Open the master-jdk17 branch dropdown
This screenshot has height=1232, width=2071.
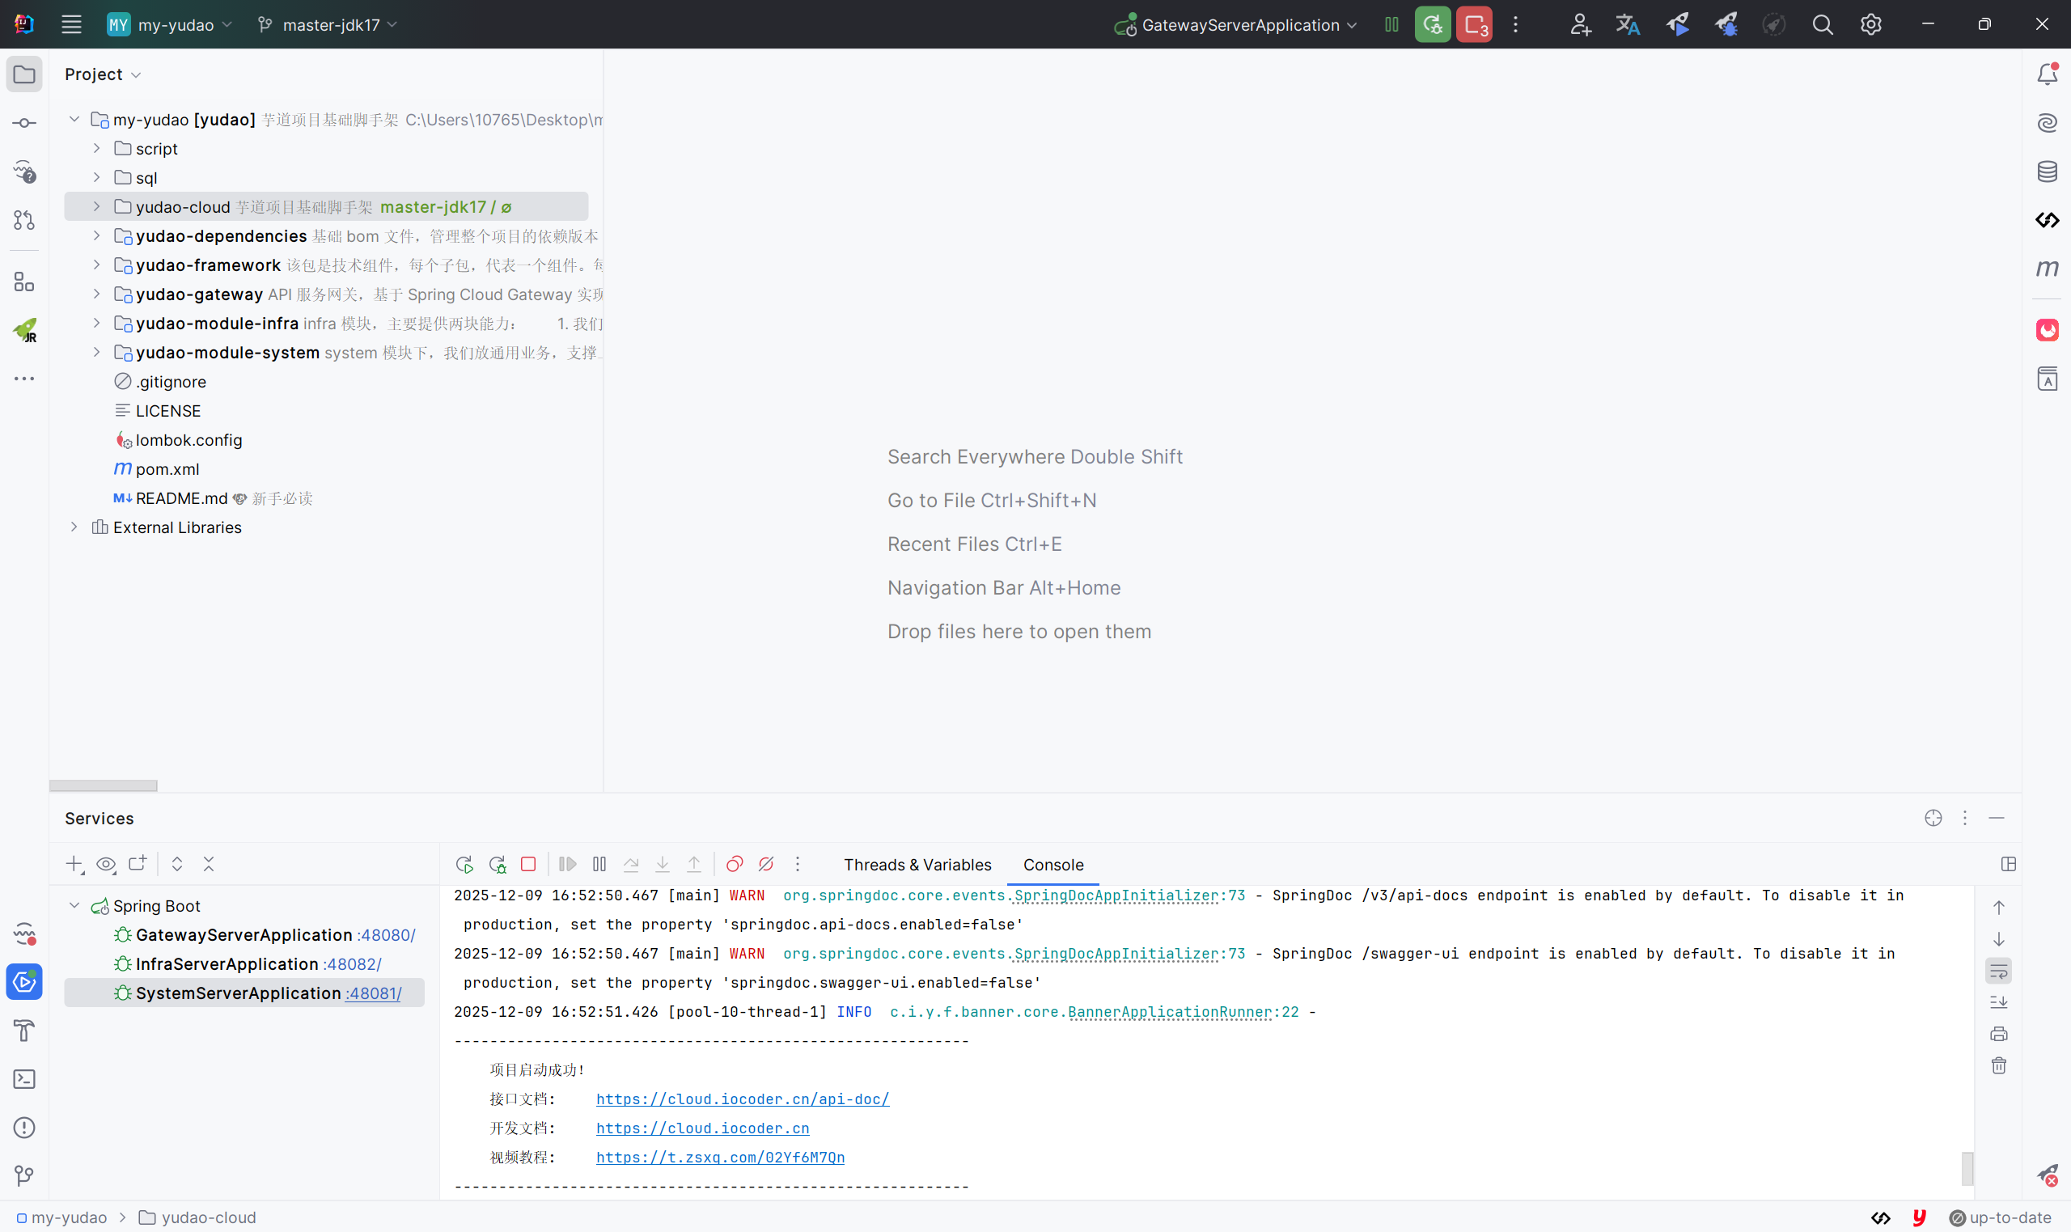tap(328, 25)
